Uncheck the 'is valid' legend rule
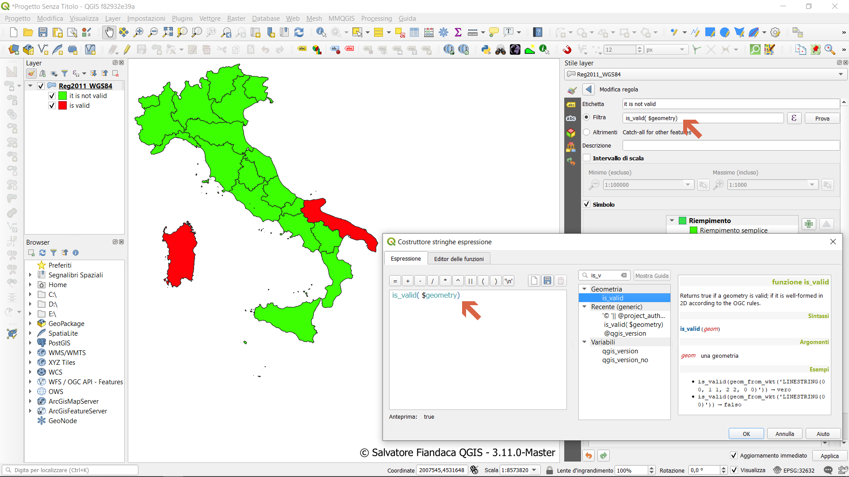This screenshot has height=477, width=849. point(52,105)
